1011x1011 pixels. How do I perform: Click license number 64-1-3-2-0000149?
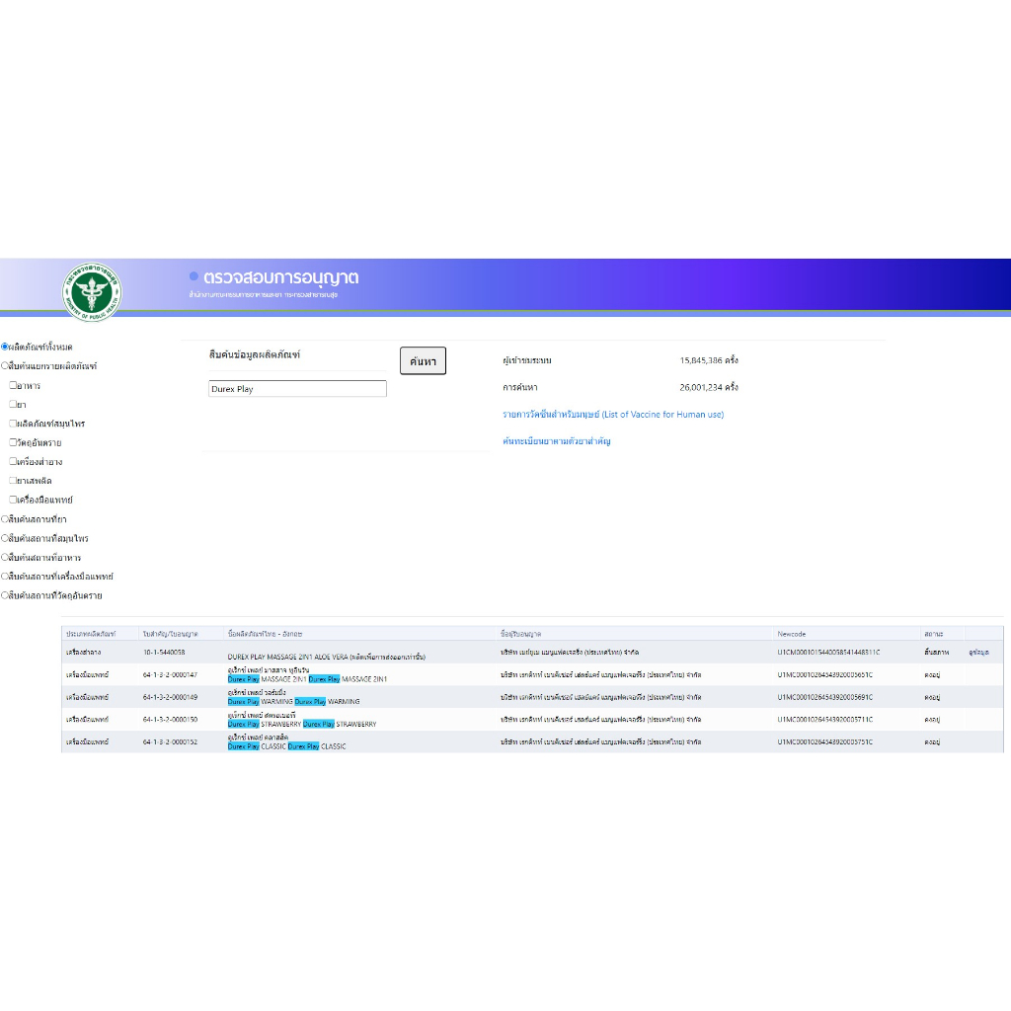click(170, 697)
